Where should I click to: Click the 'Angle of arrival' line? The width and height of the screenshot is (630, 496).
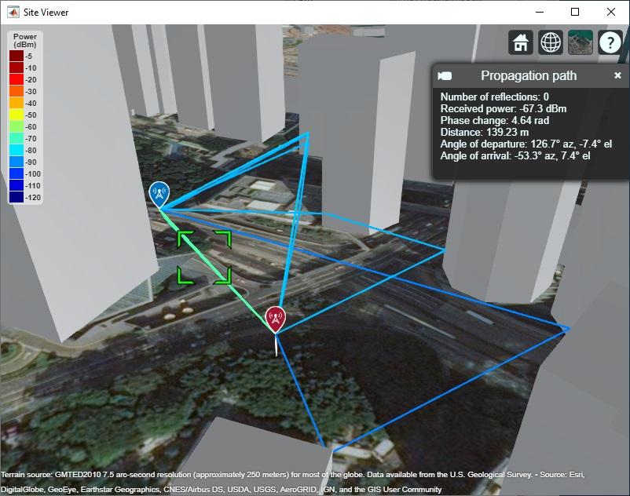pos(515,155)
